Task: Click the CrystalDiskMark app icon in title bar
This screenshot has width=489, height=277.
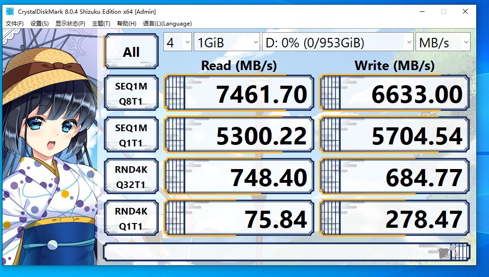Action: click(x=9, y=11)
